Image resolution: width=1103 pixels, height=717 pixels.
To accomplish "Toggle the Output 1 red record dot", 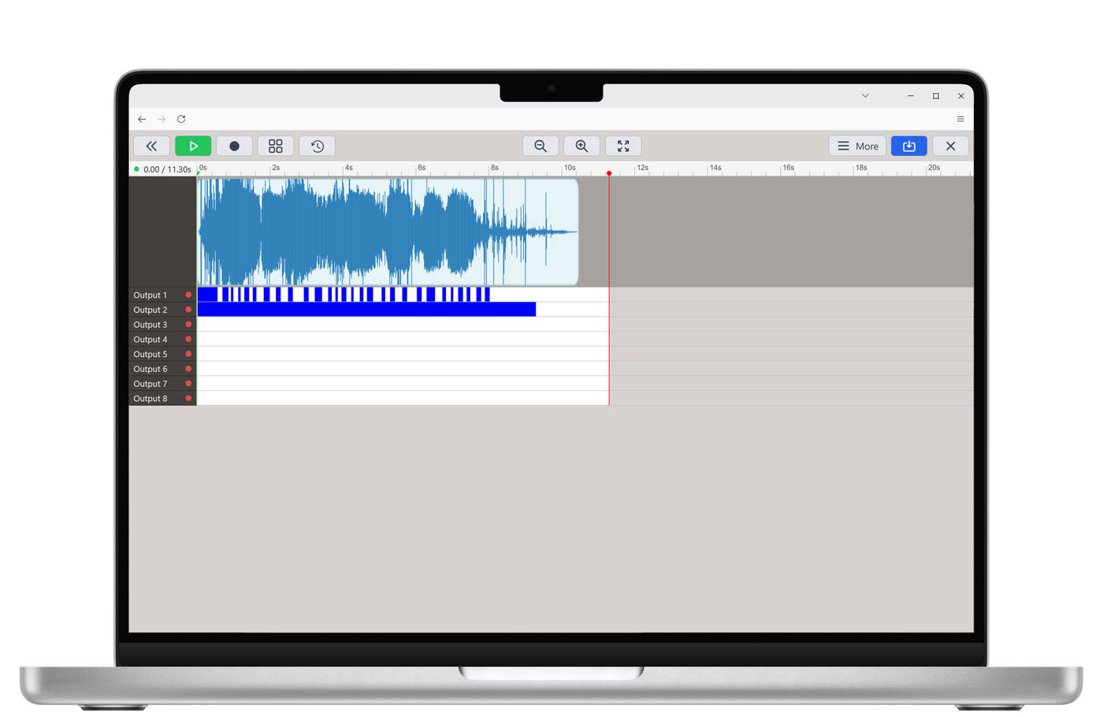I will tap(188, 295).
